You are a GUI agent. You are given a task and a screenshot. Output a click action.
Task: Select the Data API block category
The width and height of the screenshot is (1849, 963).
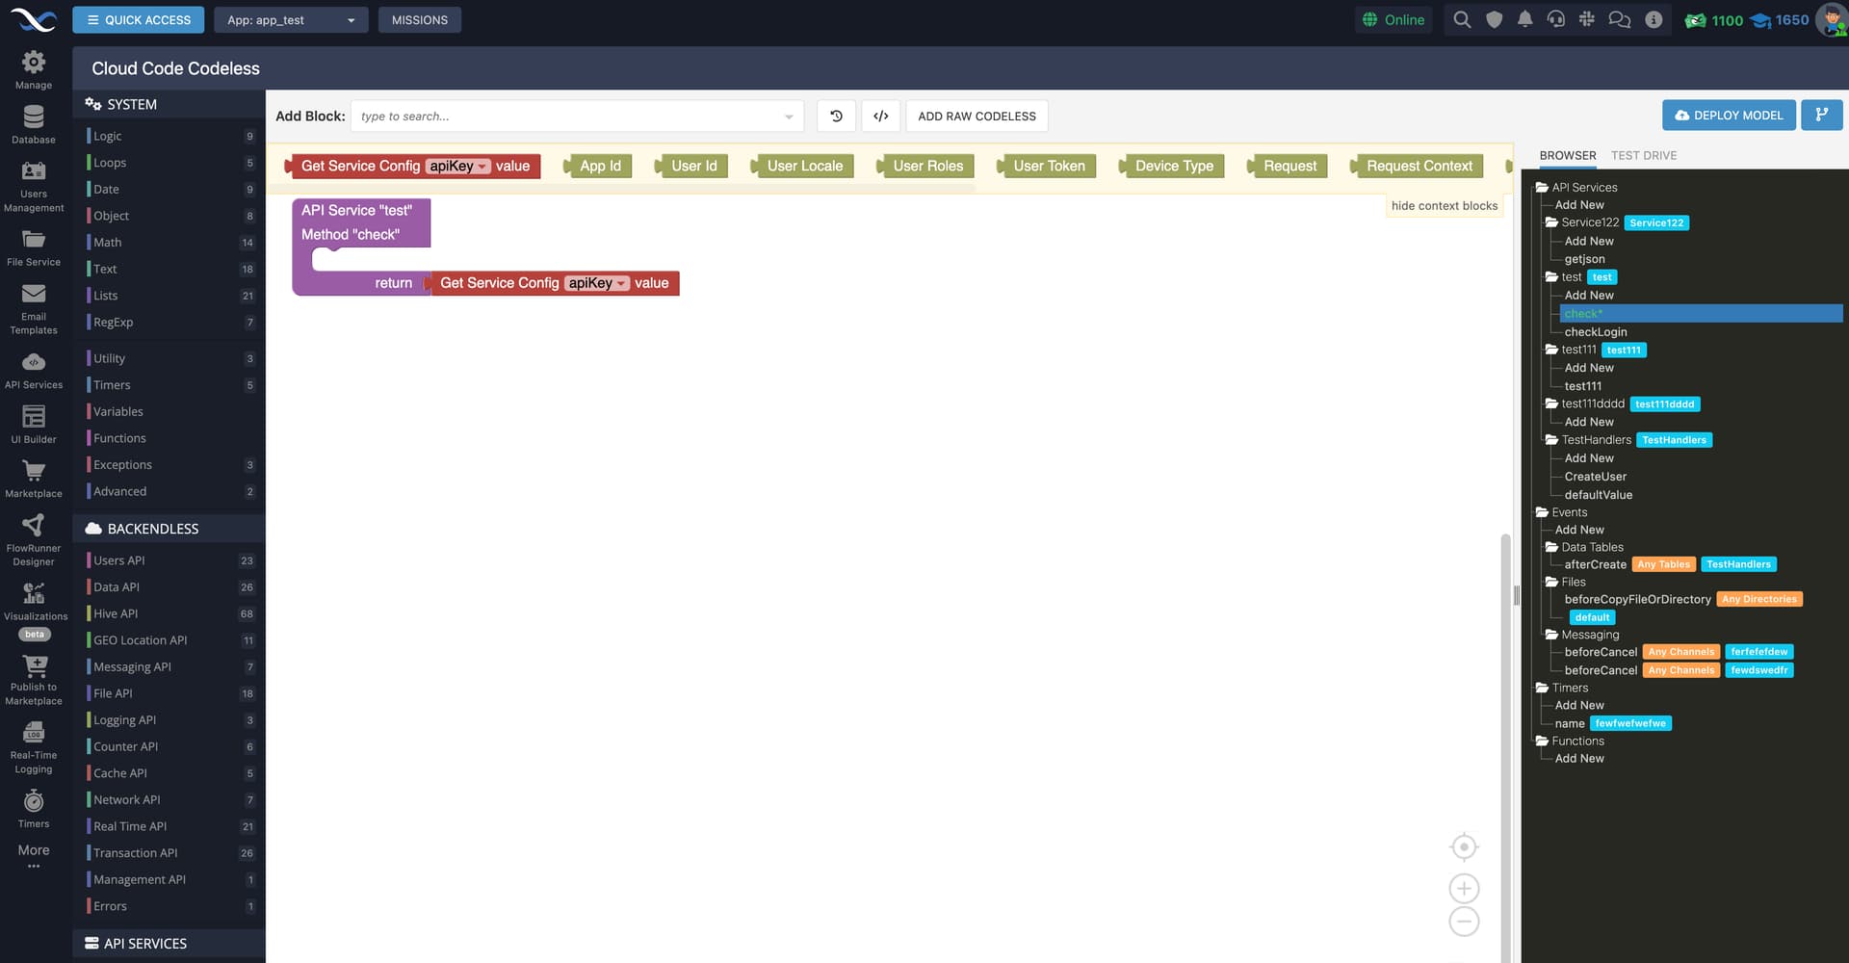tap(117, 587)
